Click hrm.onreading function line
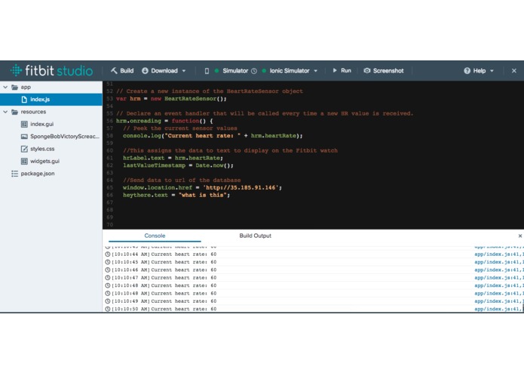The width and height of the screenshot is (524, 373). click(x=164, y=121)
